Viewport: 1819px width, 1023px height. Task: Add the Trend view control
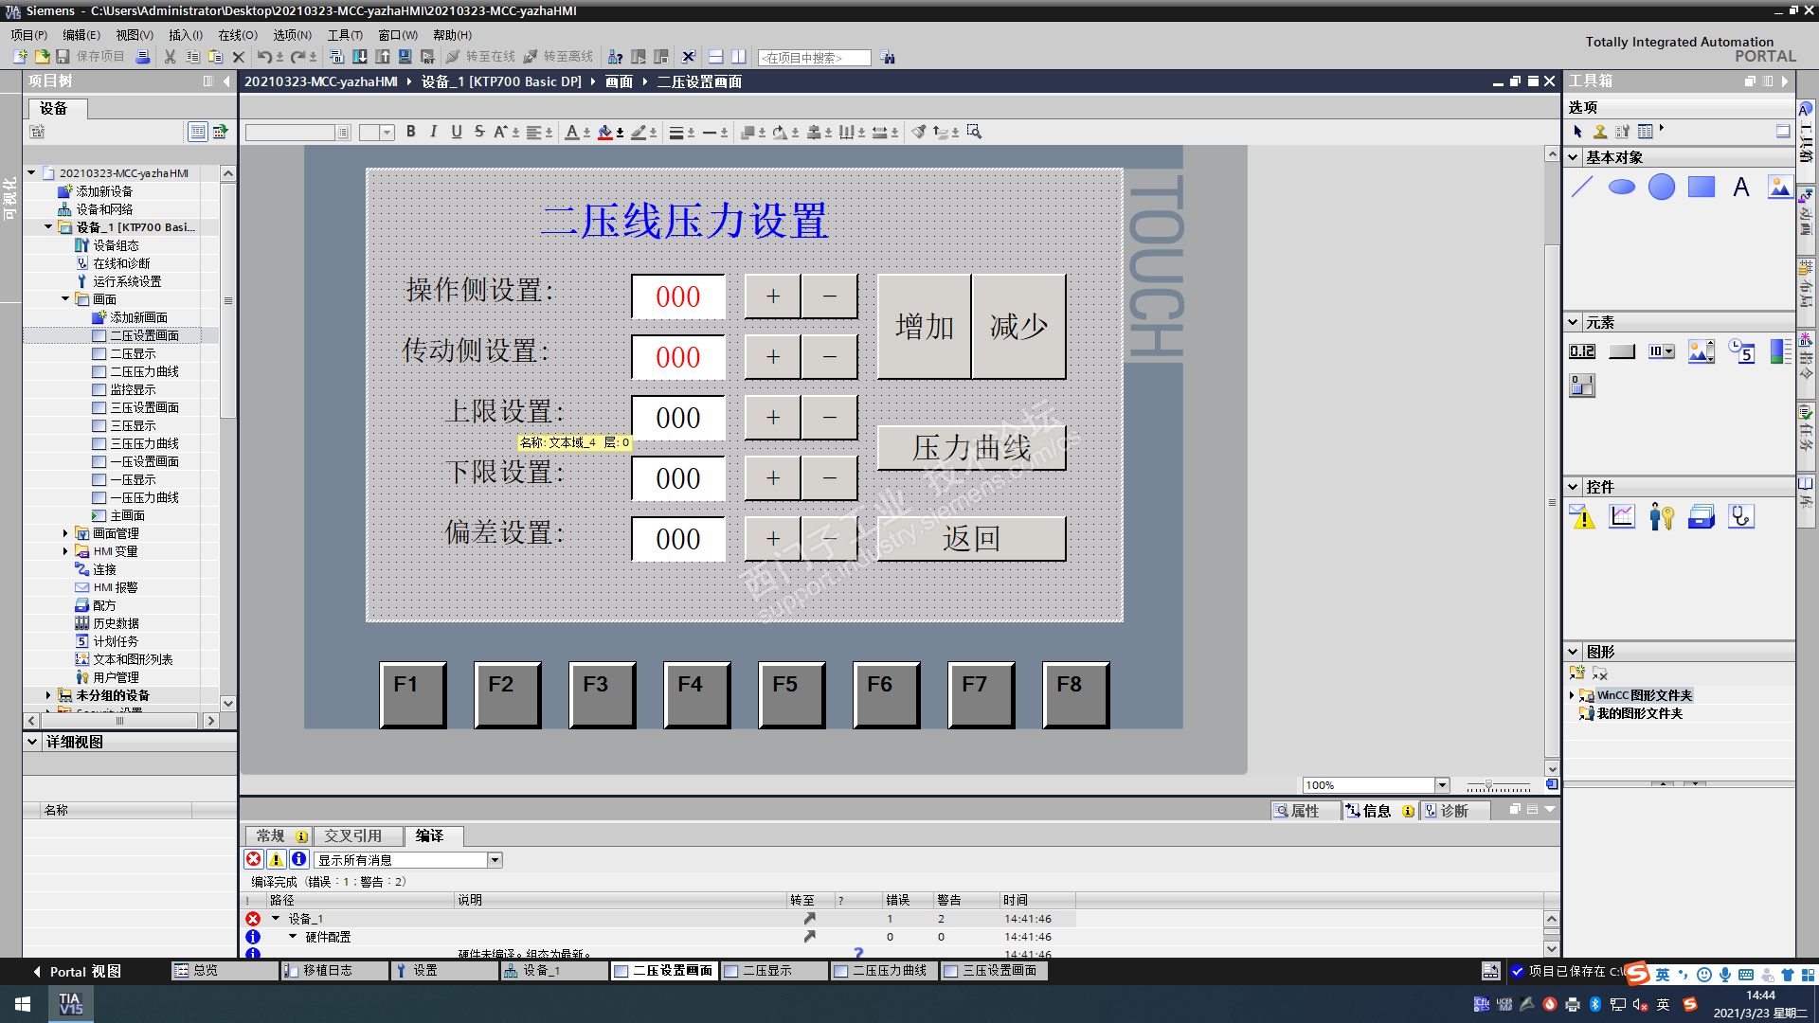(1622, 516)
